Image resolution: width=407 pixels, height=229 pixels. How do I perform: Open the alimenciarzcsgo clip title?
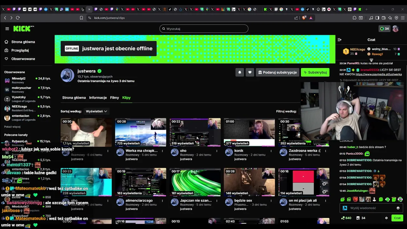click(x=139, y=201)
